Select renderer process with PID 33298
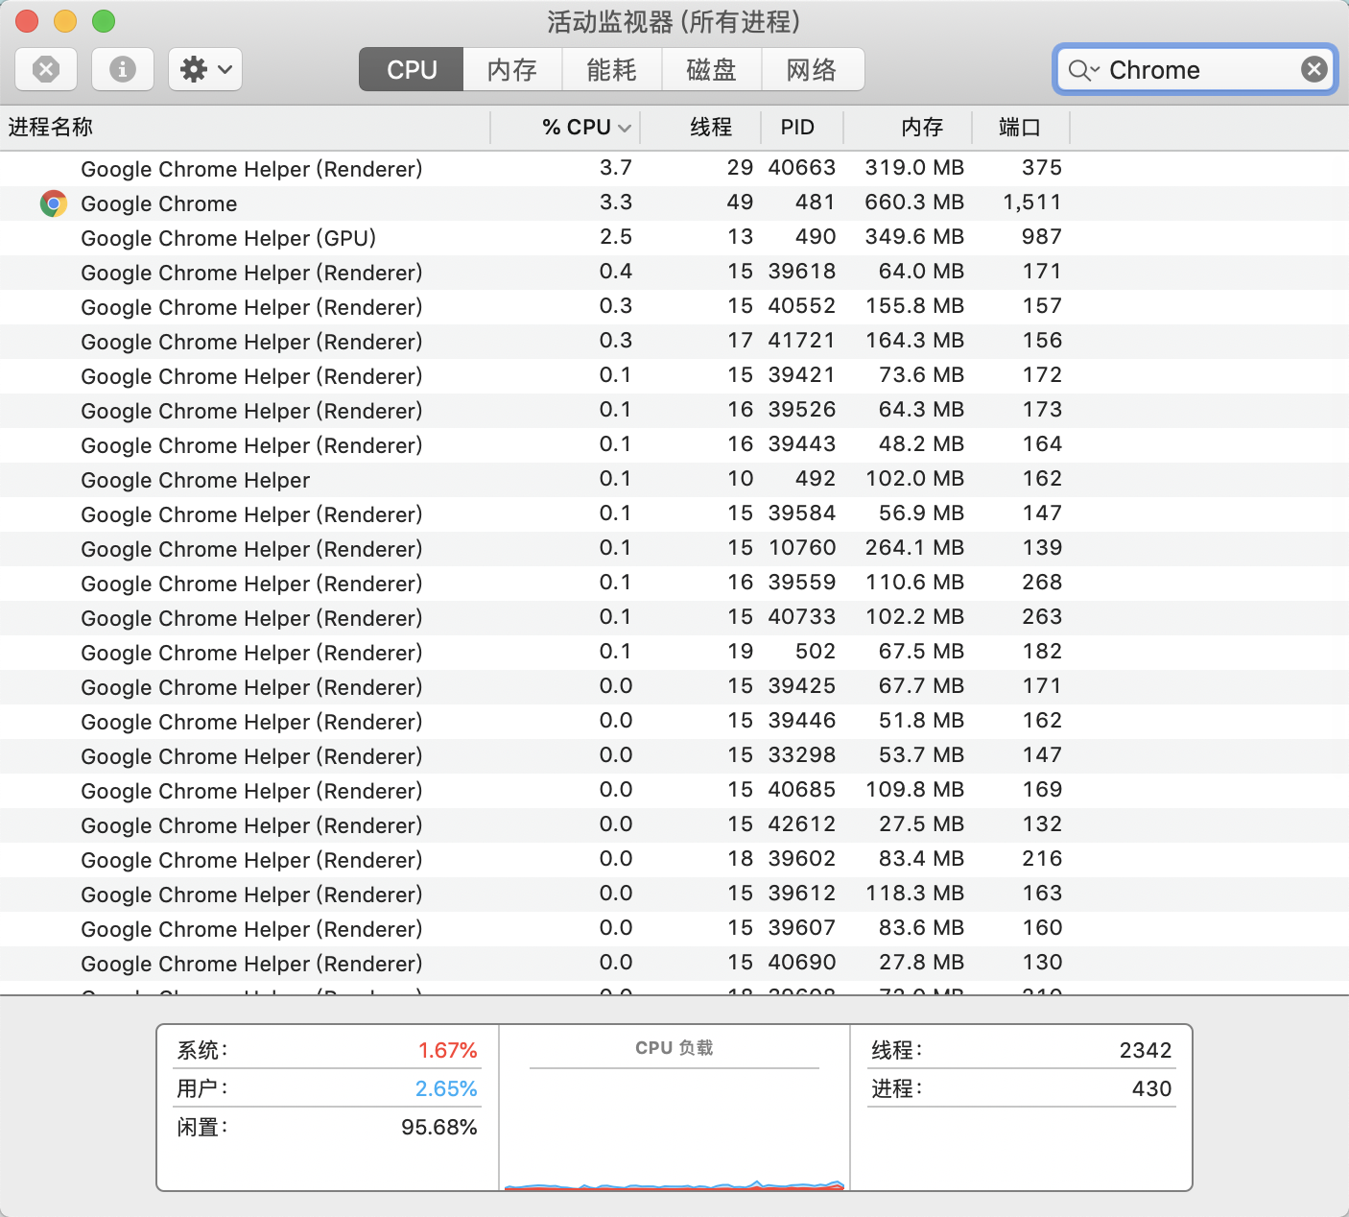This screenshot has height=1217, width=1349. (674, 756)
